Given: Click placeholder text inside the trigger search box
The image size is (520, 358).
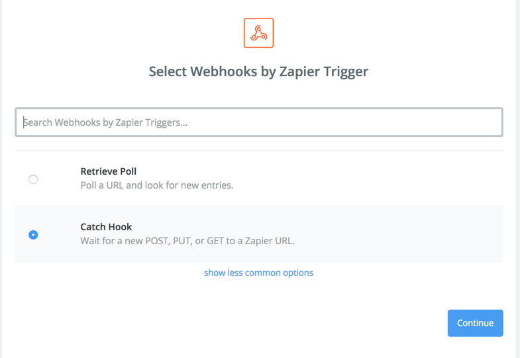Looking at the screenshot, I should 105,122.
